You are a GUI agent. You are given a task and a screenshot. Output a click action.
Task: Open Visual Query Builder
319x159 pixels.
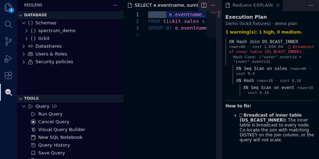(x=62, y=130)
